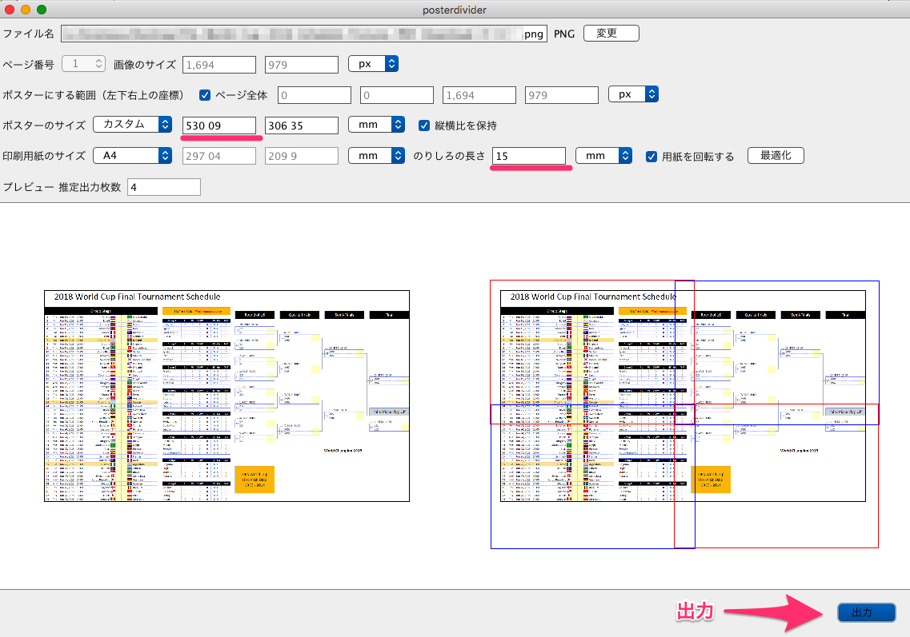910x637 pixels.
Task: Click the file name path field
Action: click(303, 34)
